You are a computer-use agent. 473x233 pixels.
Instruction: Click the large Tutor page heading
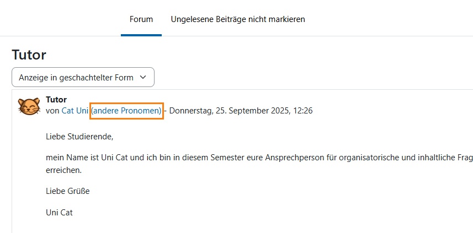tap(29, 55)
